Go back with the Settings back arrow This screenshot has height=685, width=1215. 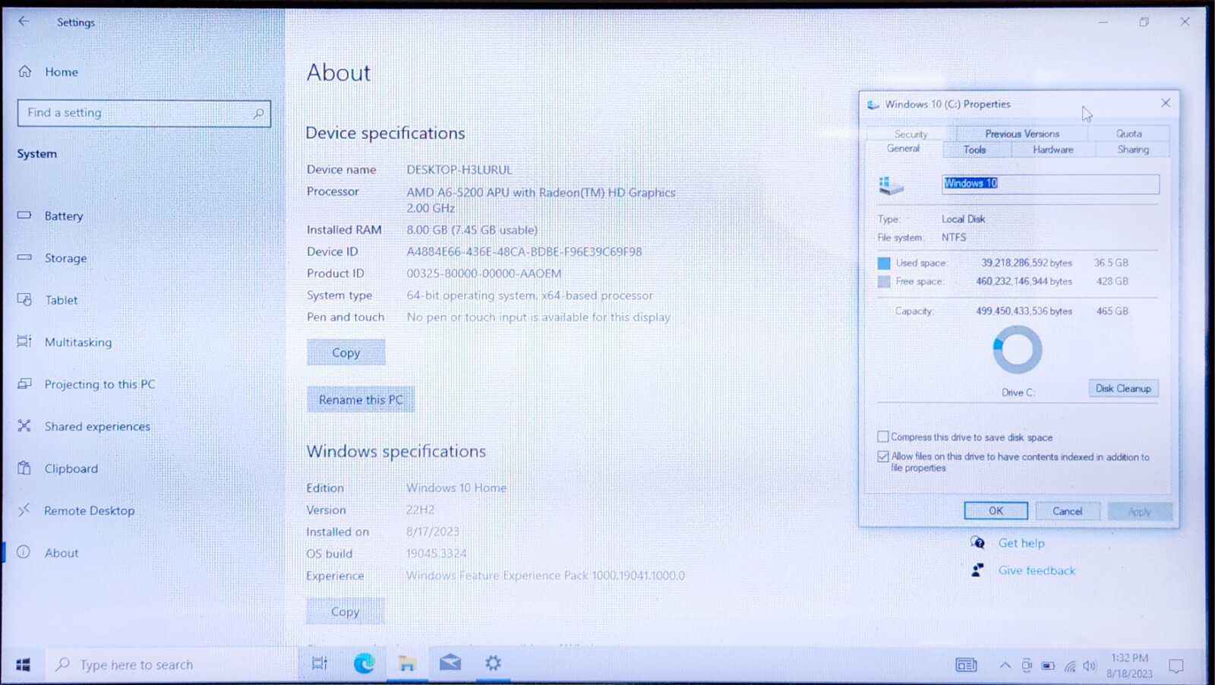click(x=24, y=21)
